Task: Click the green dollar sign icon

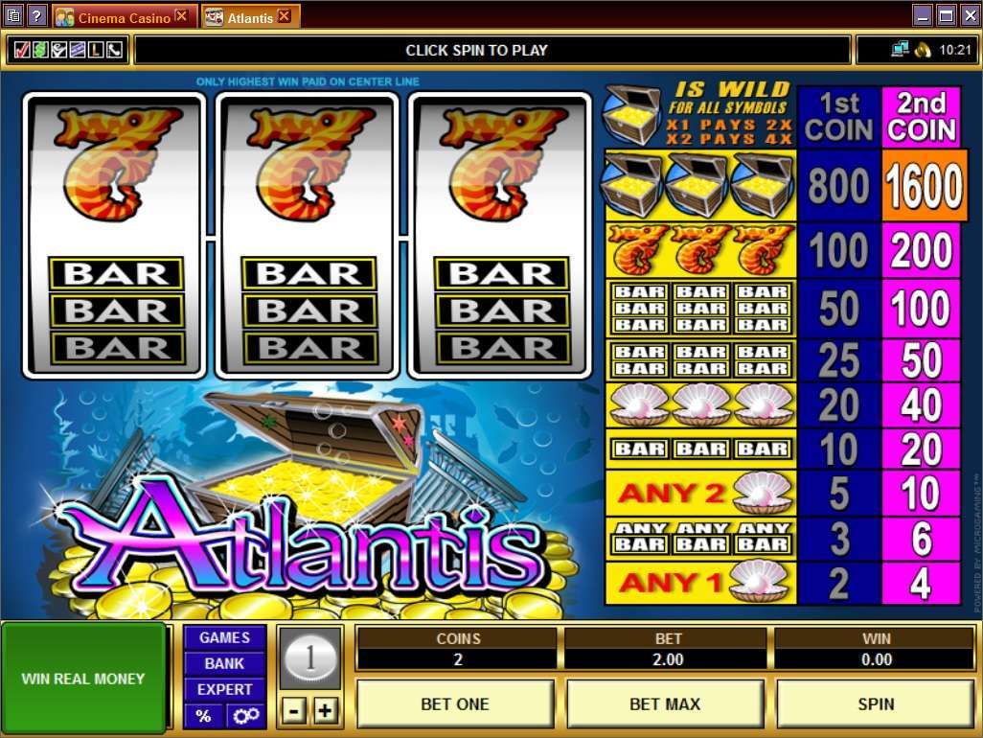Action: tap(40, 50)
